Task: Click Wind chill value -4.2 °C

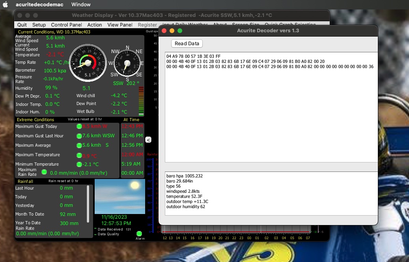Action: (x=119, y=96)
